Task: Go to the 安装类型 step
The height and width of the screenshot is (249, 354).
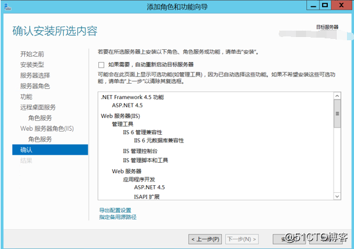Action: 32,64
